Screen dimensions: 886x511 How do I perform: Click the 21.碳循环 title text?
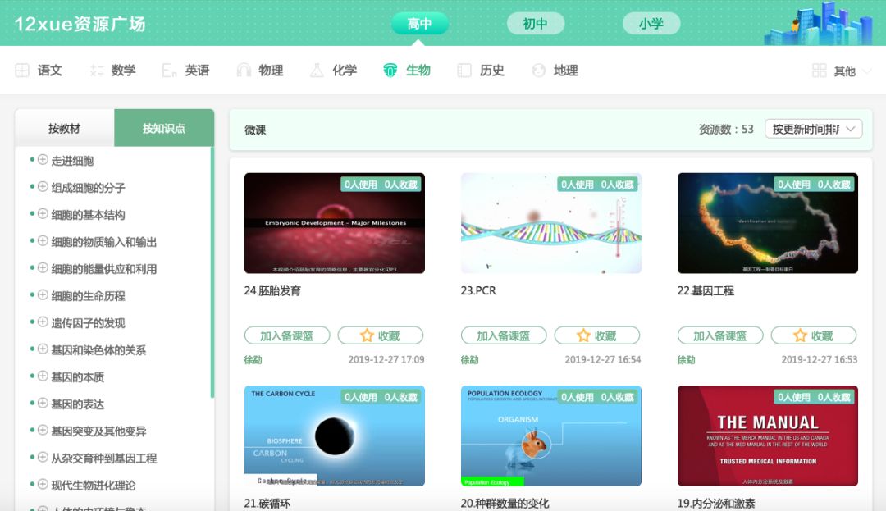pyautogui.click(x=267, y=503)
